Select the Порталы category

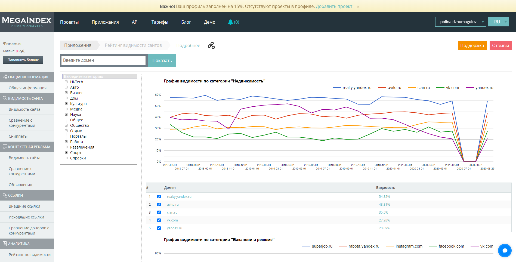coord(78,136)
